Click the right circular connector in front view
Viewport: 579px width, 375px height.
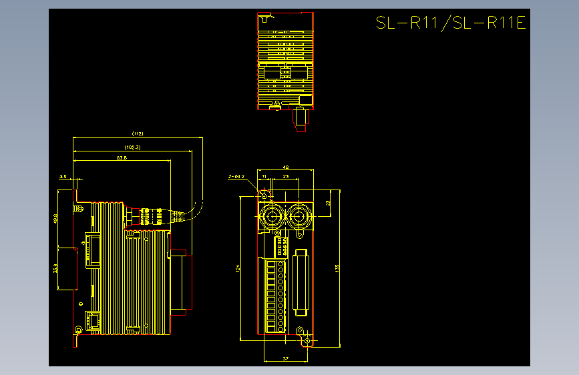pos(299,216)
